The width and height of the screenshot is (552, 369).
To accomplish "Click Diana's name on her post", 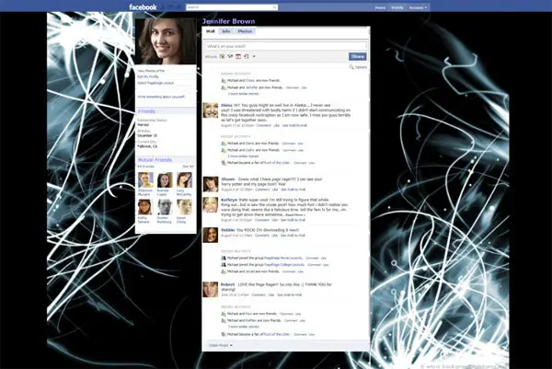I will click(x=226, y=105).
